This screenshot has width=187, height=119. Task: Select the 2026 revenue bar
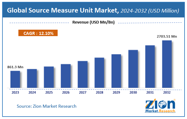[x=66, y=76]
